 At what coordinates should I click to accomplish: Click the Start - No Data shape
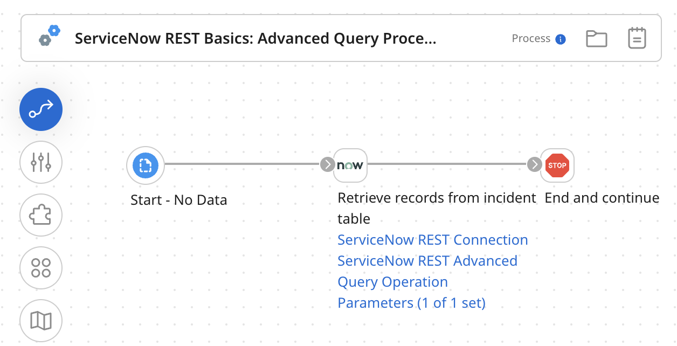click(145, 165)
